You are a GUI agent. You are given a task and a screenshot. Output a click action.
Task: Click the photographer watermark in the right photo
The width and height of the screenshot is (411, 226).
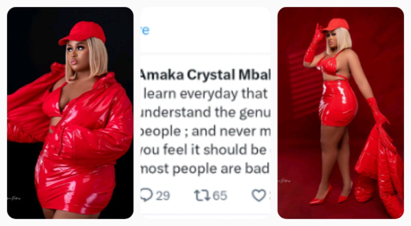pos(286,181)
